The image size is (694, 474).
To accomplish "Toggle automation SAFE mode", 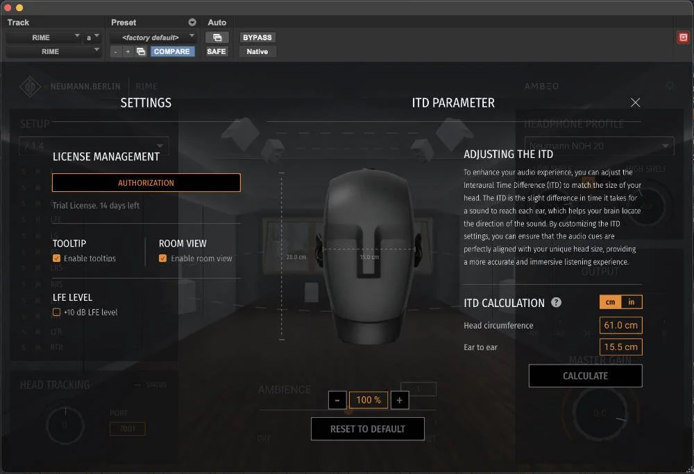I will (x=217, y=52).
